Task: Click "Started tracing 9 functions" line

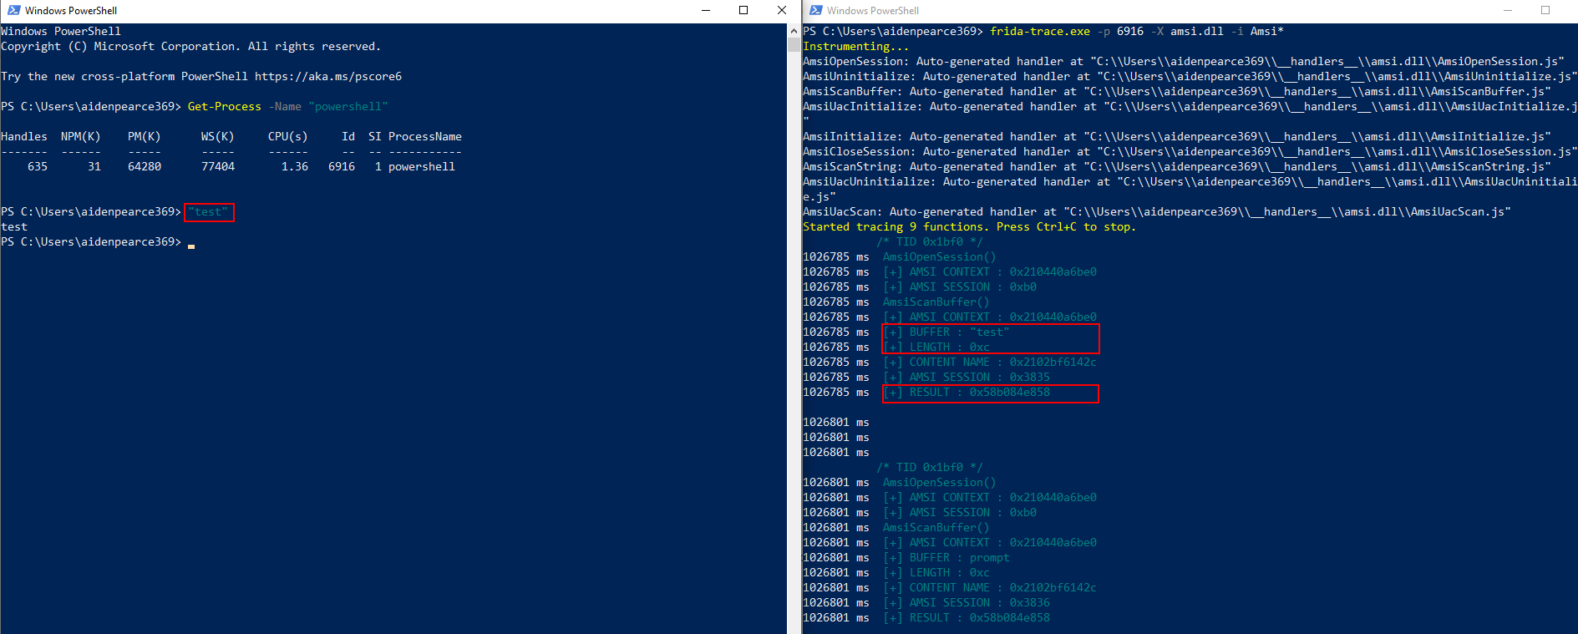Action: [x=970, y=226]
